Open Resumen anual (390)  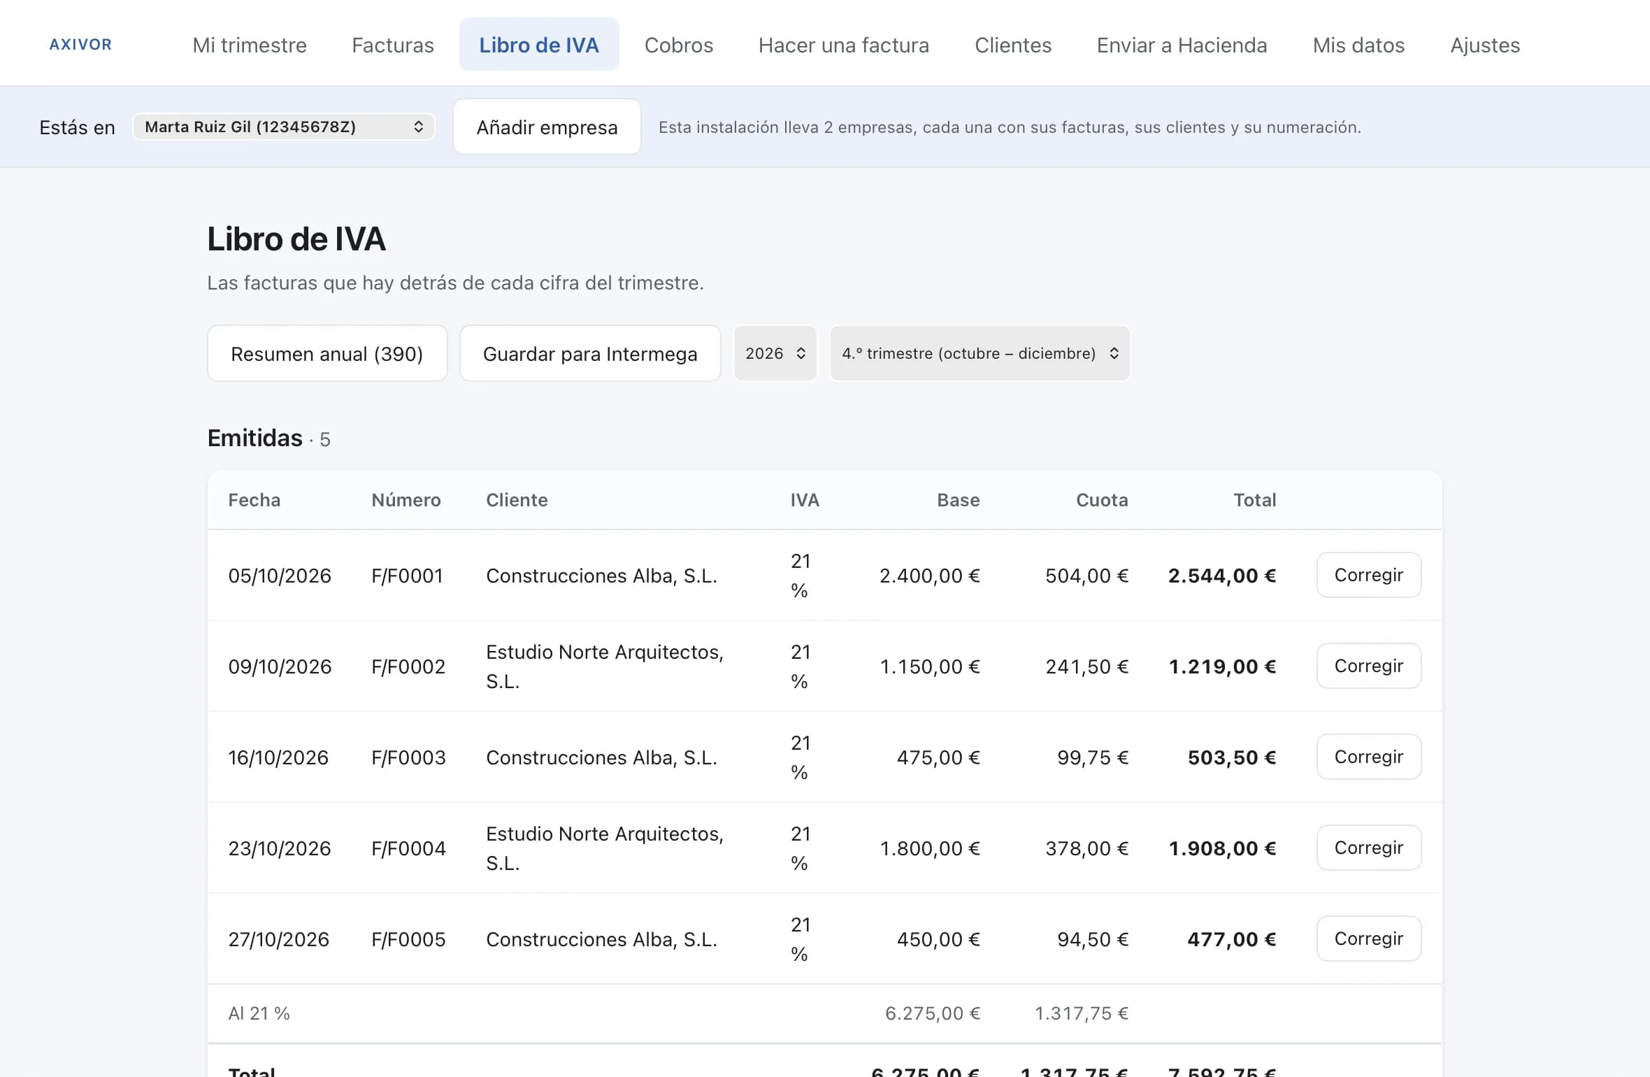(x=327, y=353)
